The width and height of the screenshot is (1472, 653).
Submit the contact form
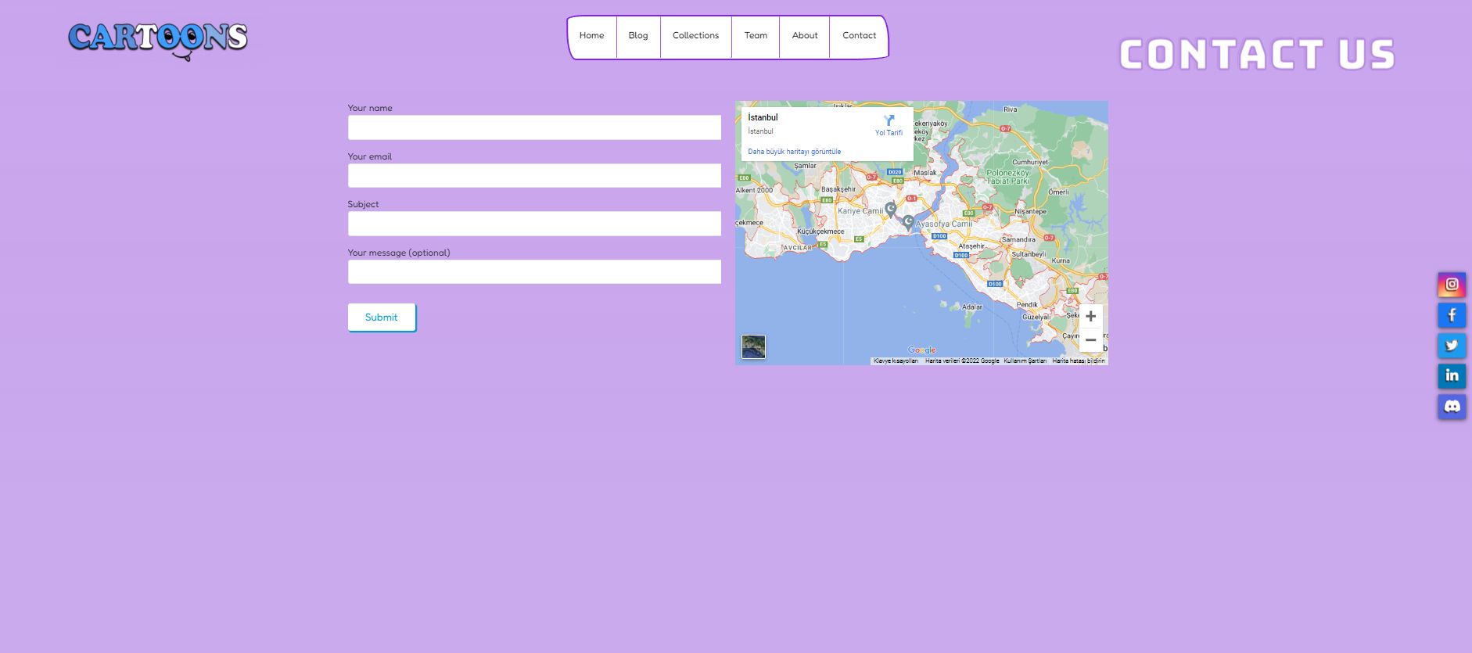(x=382, y=318)
